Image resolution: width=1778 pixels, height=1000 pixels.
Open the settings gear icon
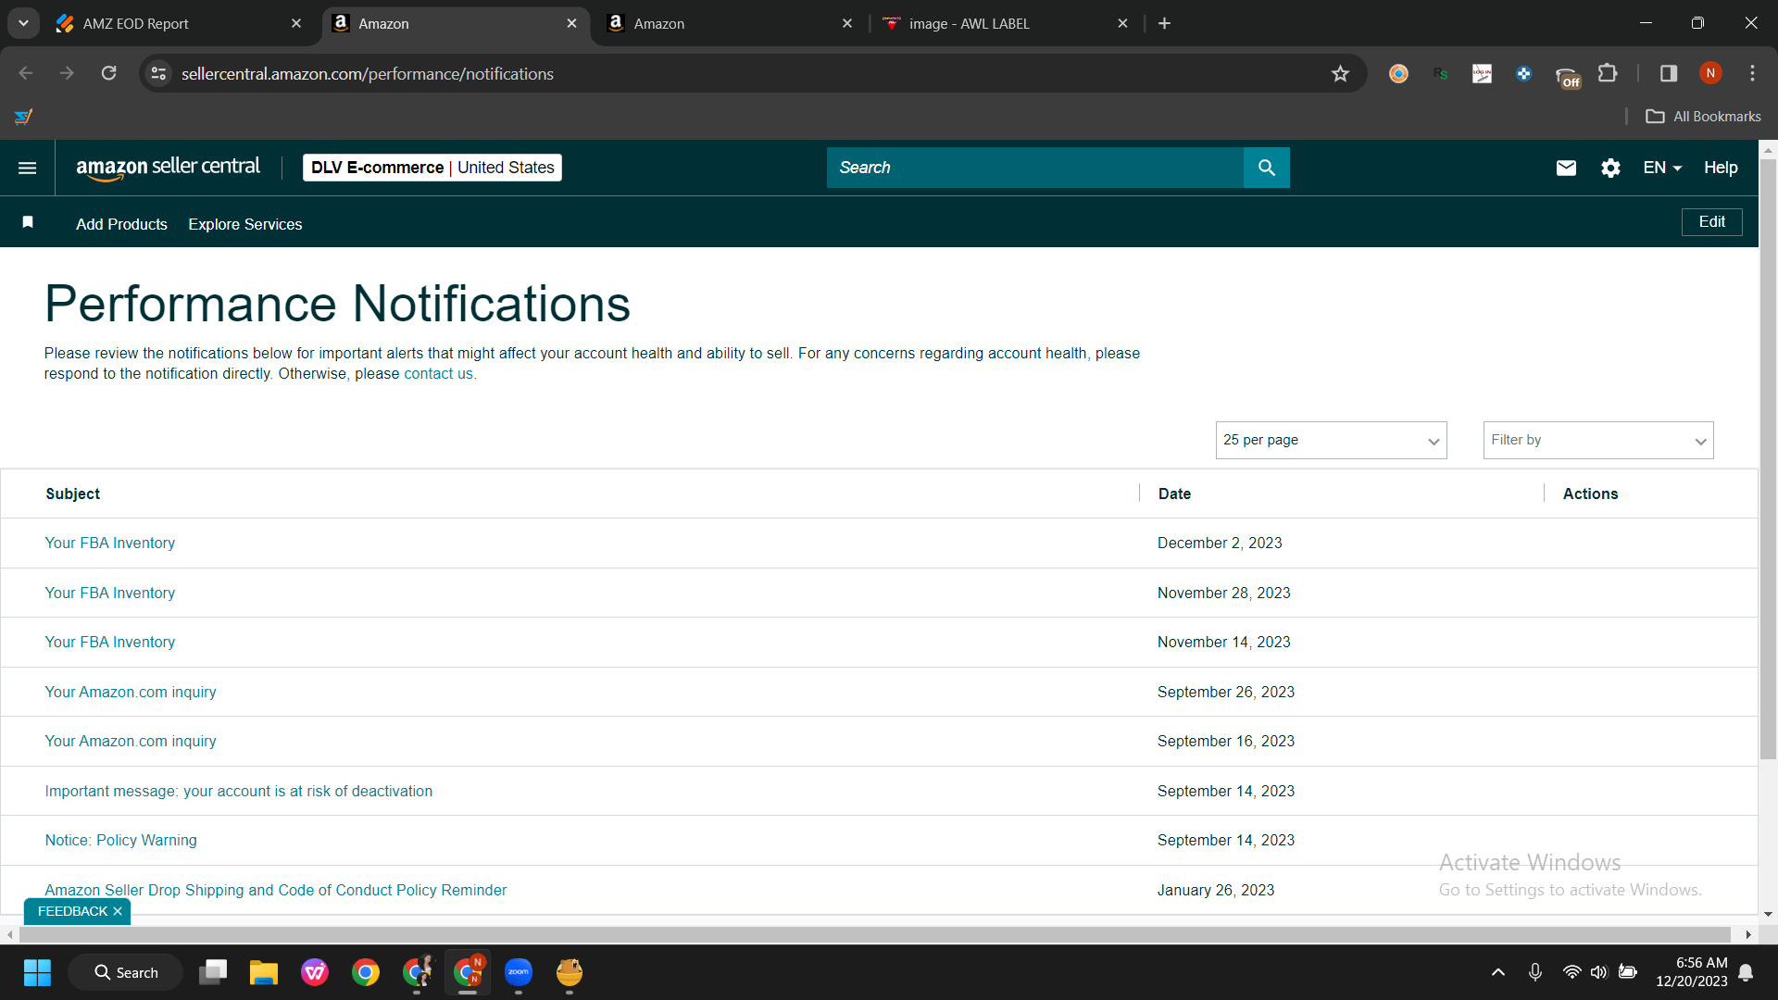[x=1610, y=168]
